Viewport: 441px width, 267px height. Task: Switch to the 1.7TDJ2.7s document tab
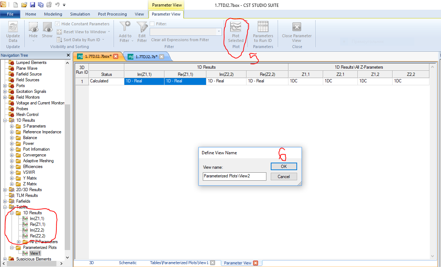(146, 57)
